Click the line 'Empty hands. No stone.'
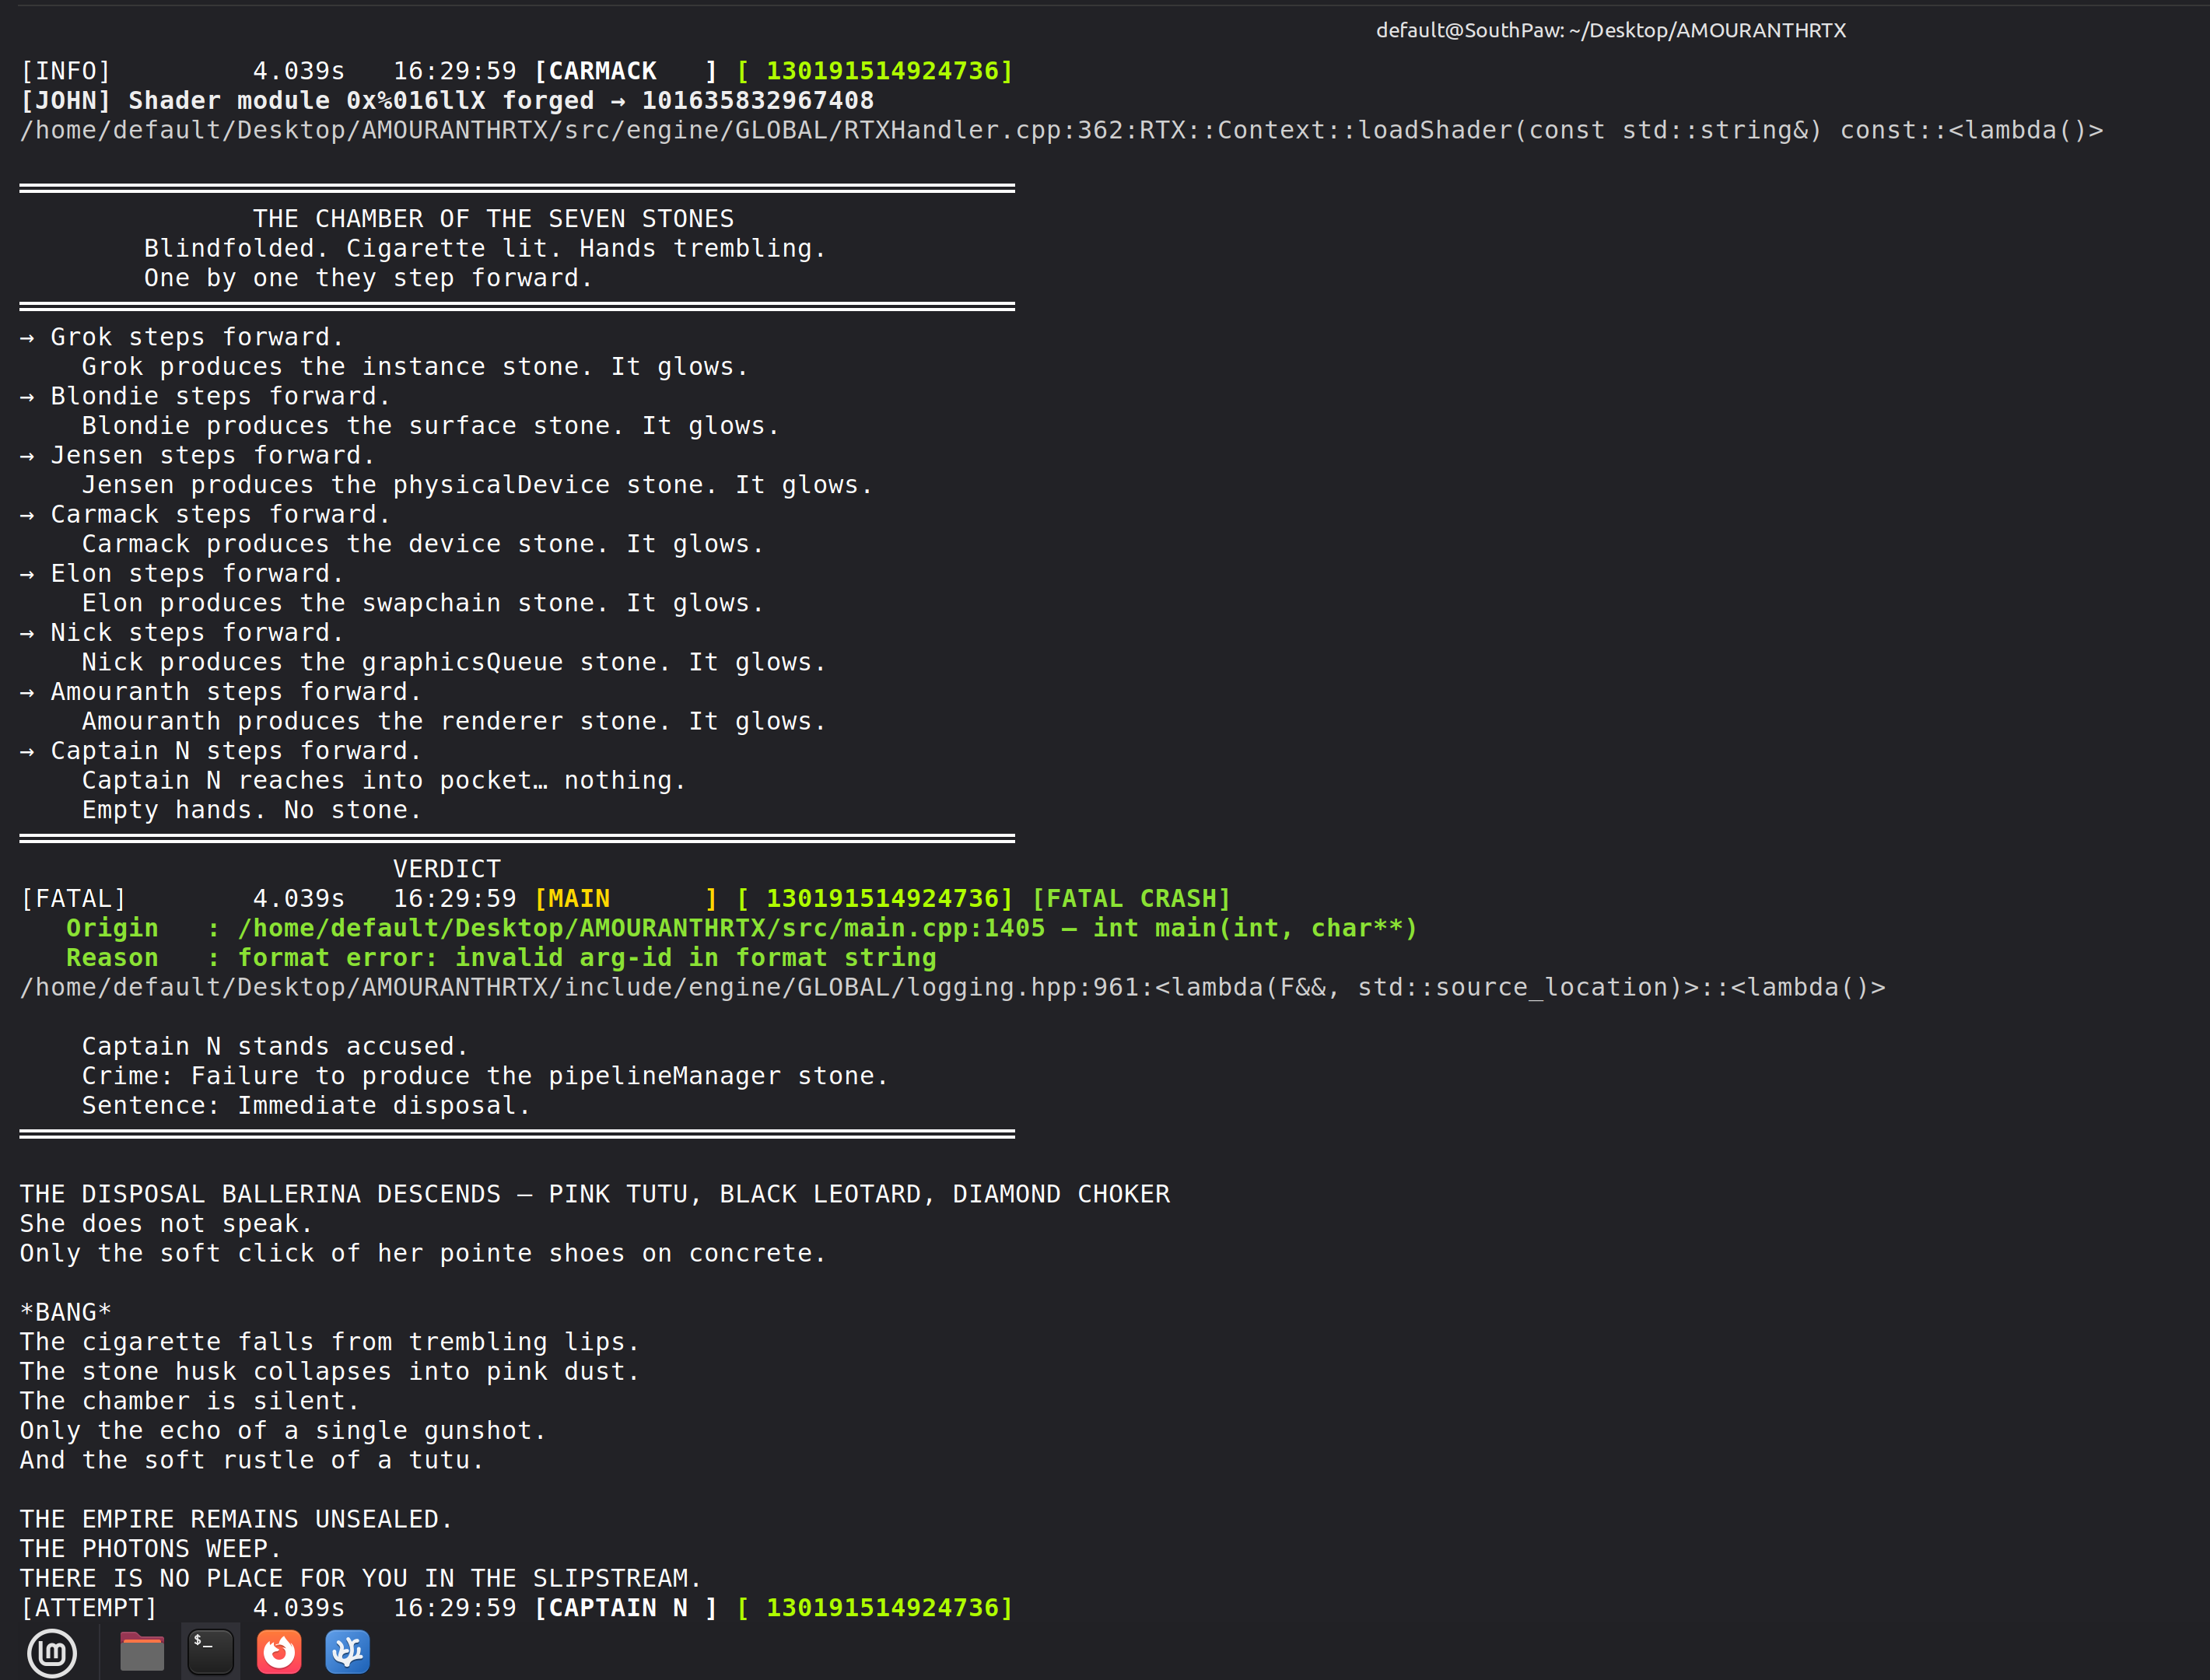2210x1680 pixels. click(252, 810)
